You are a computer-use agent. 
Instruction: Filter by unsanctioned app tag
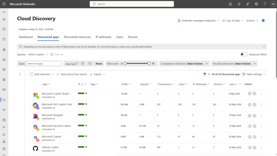point(90,63)
